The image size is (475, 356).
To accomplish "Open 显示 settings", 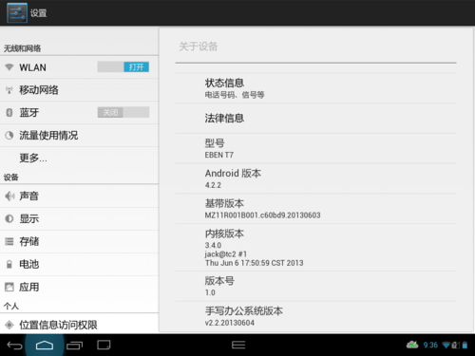I will point(79,219).
